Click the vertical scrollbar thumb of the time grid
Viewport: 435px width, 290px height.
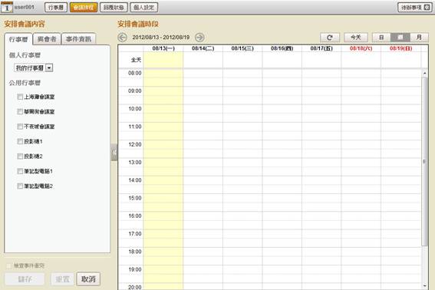424,162
